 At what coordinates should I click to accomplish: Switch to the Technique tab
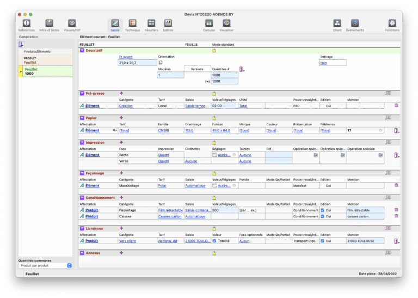click(x=132, y=24)
